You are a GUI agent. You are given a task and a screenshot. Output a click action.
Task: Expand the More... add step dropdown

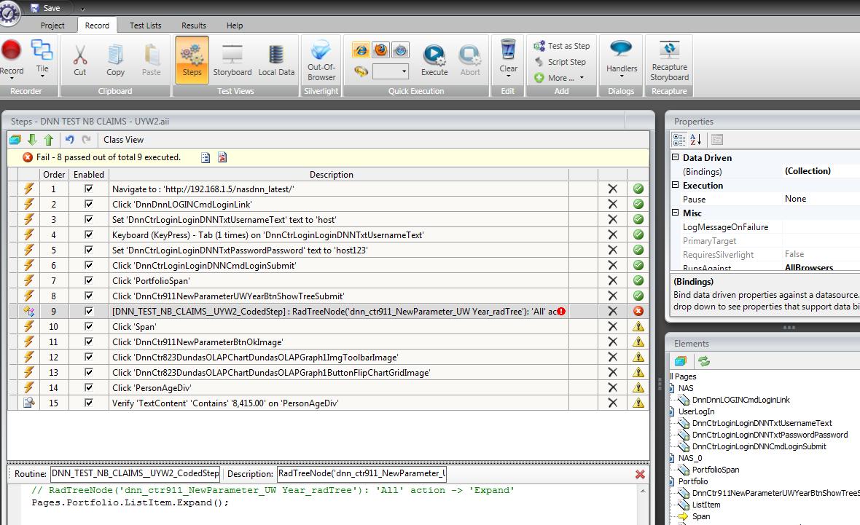[560, 78]
